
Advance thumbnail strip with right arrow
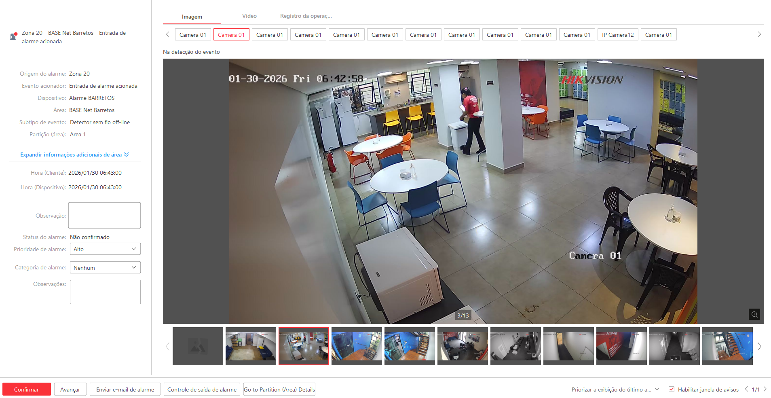(x=759, y=346)
